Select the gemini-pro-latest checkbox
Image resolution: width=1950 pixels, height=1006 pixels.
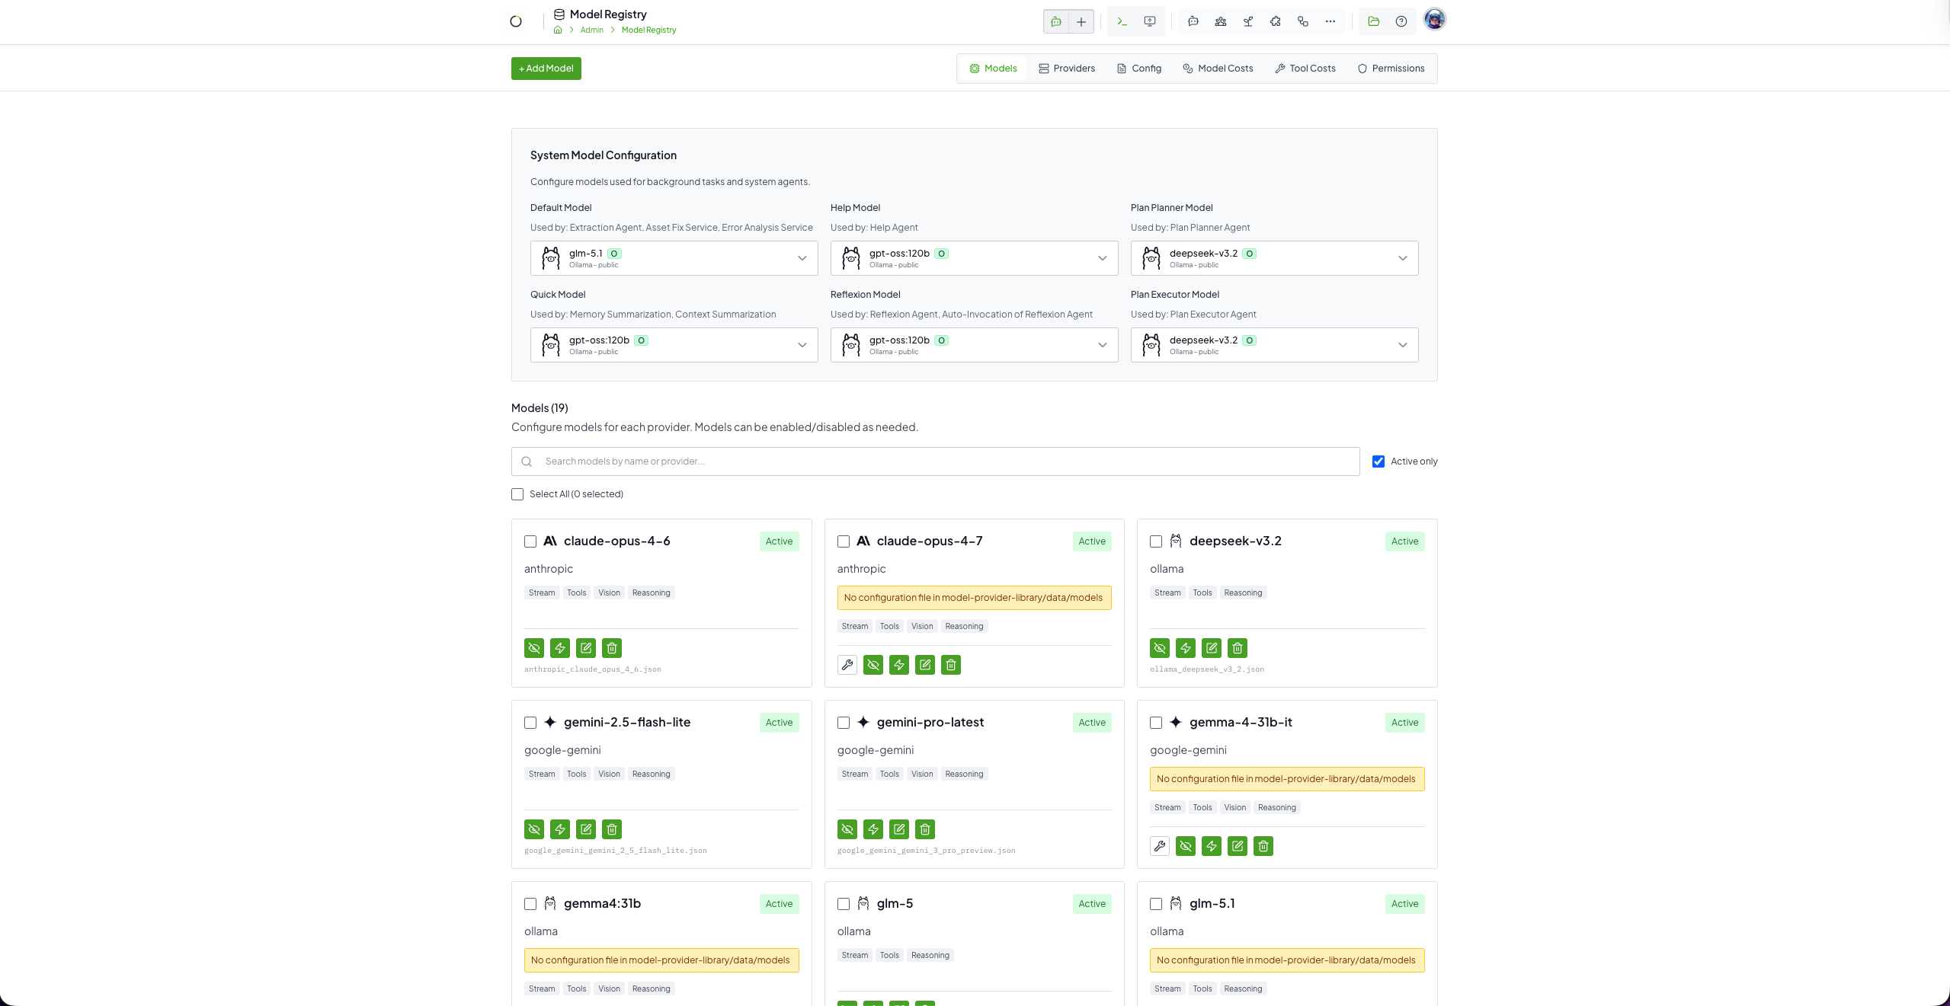point(844,723)
